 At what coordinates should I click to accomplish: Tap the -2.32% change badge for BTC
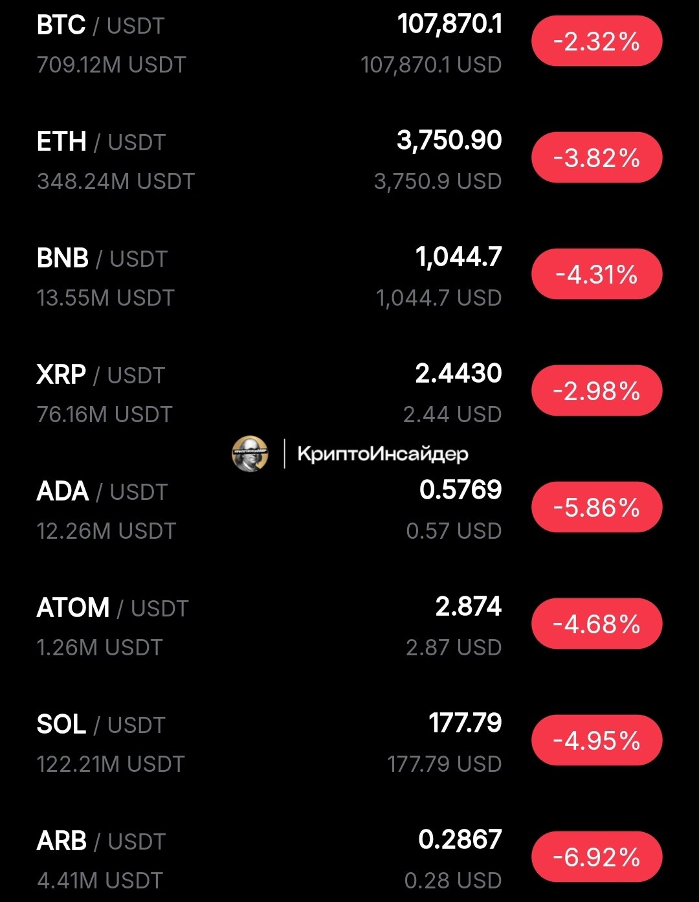coord(597,41)
